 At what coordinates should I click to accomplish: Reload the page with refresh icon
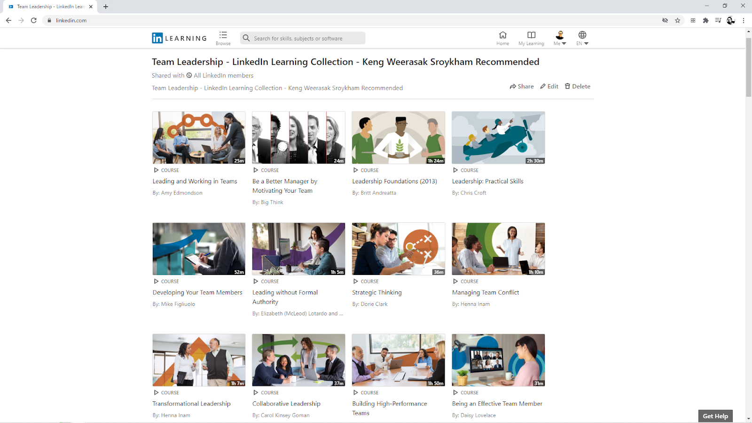click(33, 20)
